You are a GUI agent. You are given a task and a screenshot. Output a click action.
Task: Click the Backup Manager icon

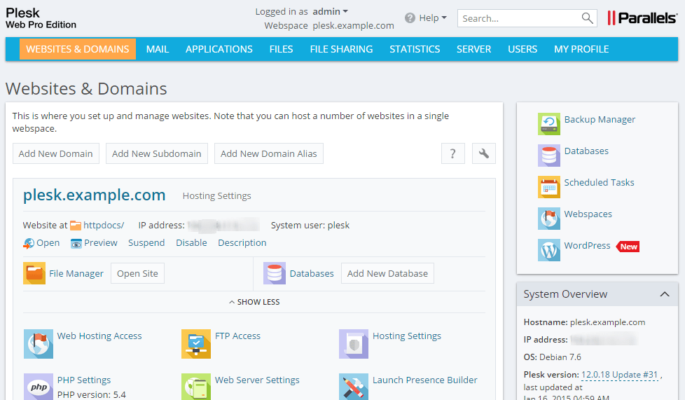(548, 124)
